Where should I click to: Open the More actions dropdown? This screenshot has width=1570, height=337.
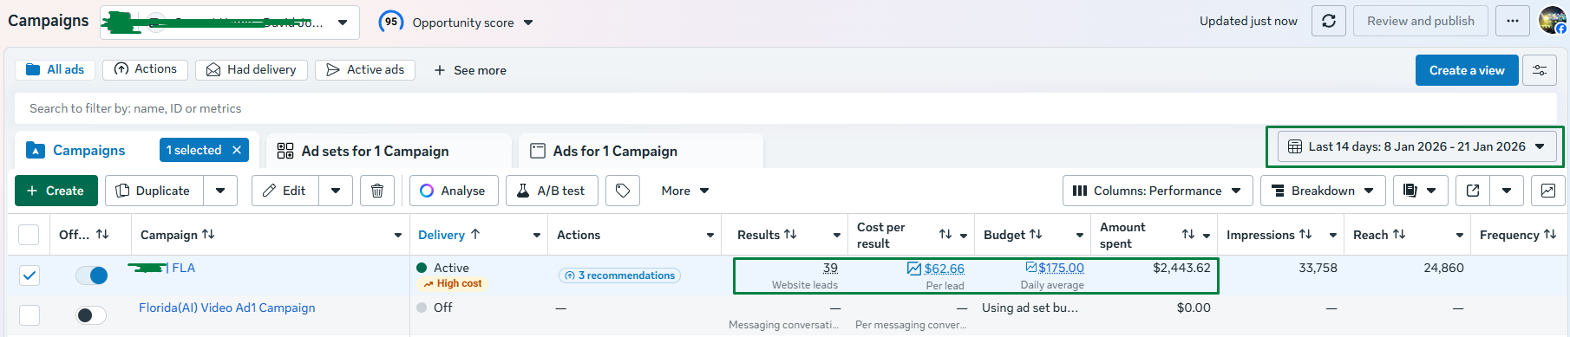tap(685, 191)
